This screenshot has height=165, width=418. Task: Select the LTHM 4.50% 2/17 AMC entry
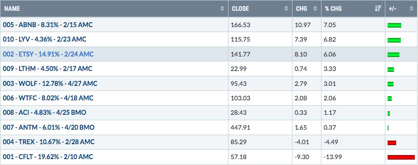(x=48, y=69)
